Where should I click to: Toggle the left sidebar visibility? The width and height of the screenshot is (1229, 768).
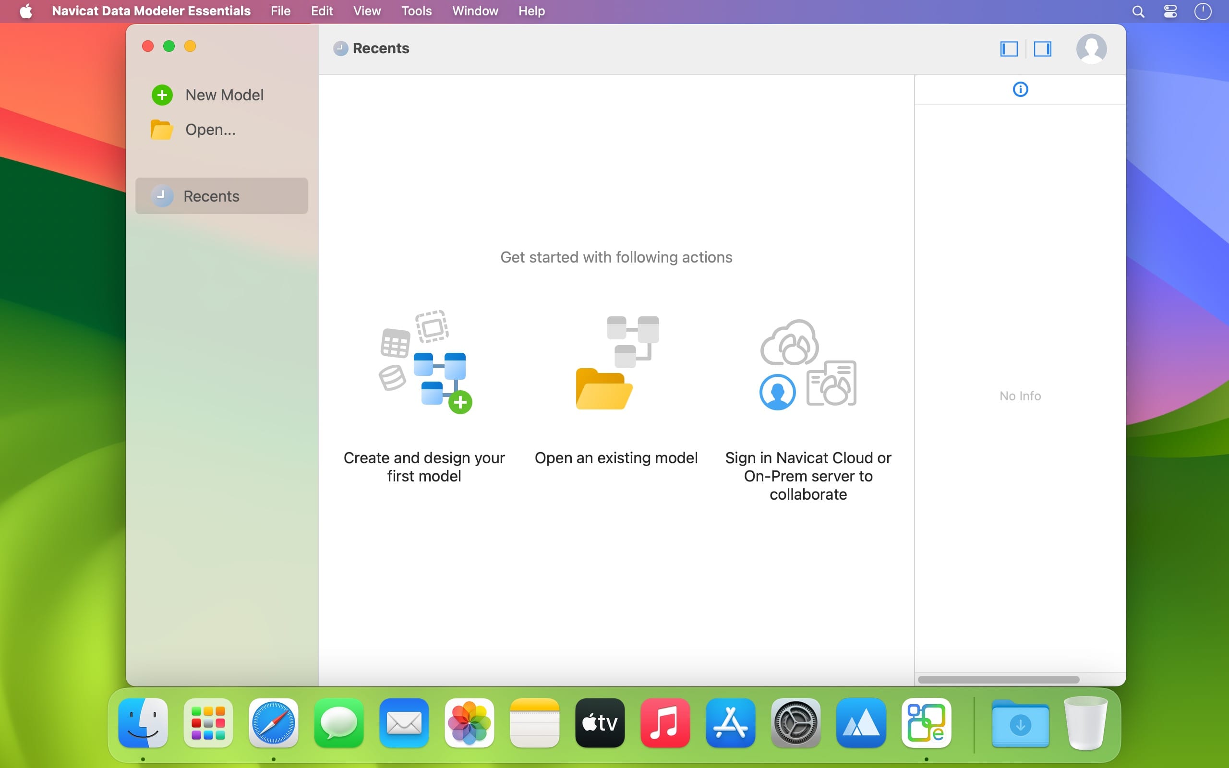coord(1009,49)
